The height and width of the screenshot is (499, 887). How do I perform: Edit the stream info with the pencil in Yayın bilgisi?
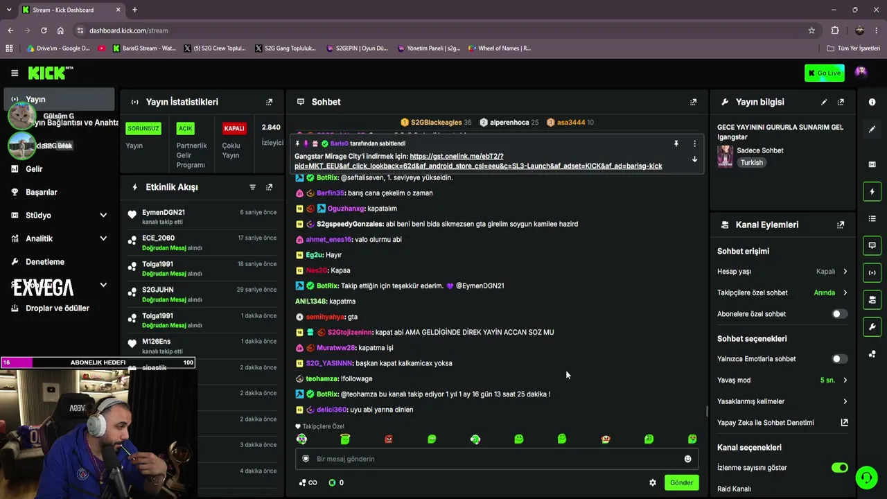coord(824,102)
